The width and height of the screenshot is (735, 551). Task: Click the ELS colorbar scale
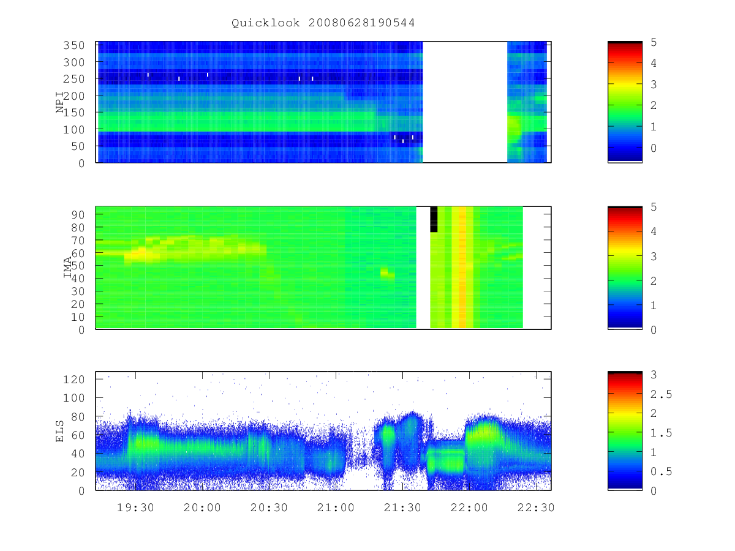[625, 431]
